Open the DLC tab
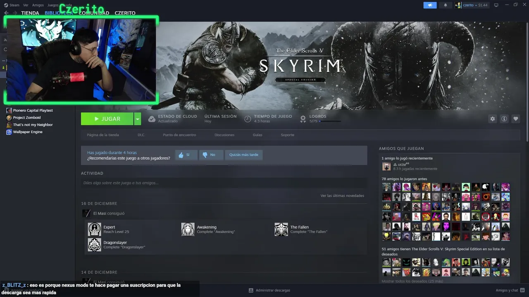Image resolution: width=529 pixels, height=297 pixels. [141, 135]
